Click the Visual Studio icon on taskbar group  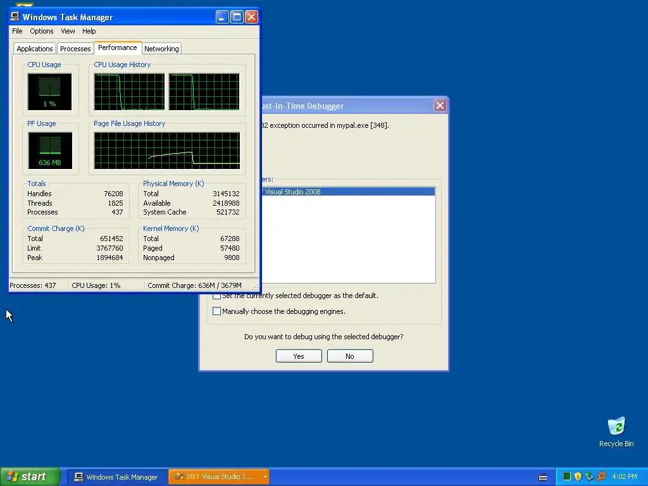(179, 477)
